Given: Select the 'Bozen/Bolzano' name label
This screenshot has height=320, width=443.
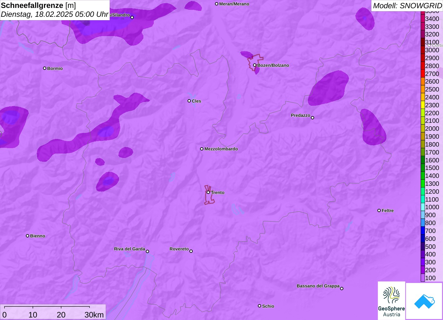Looking at the screenshot, I should (273, 65).
